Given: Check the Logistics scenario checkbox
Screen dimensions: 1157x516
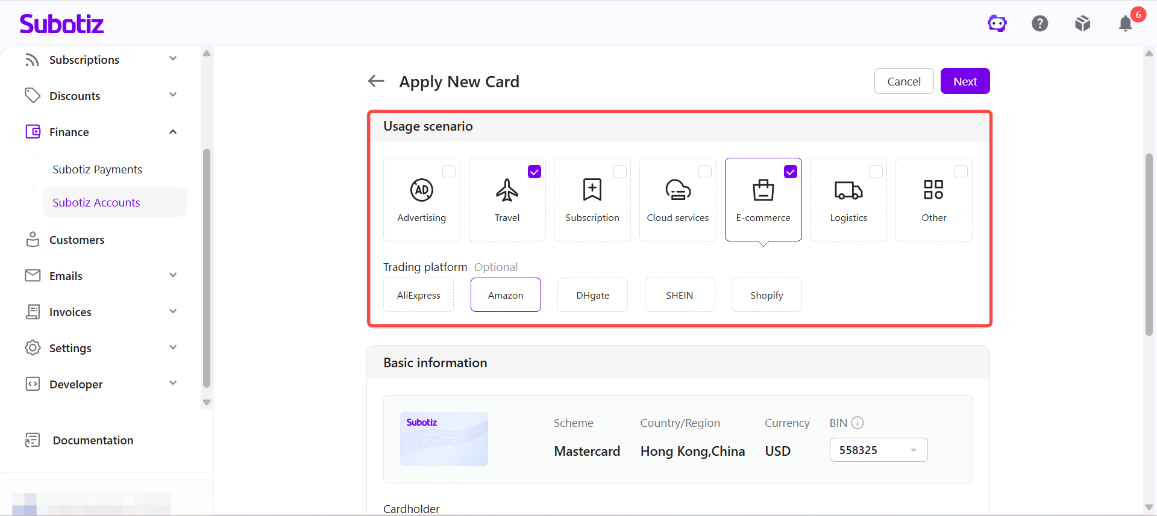Looking at the screenshot, I should 876,172.
